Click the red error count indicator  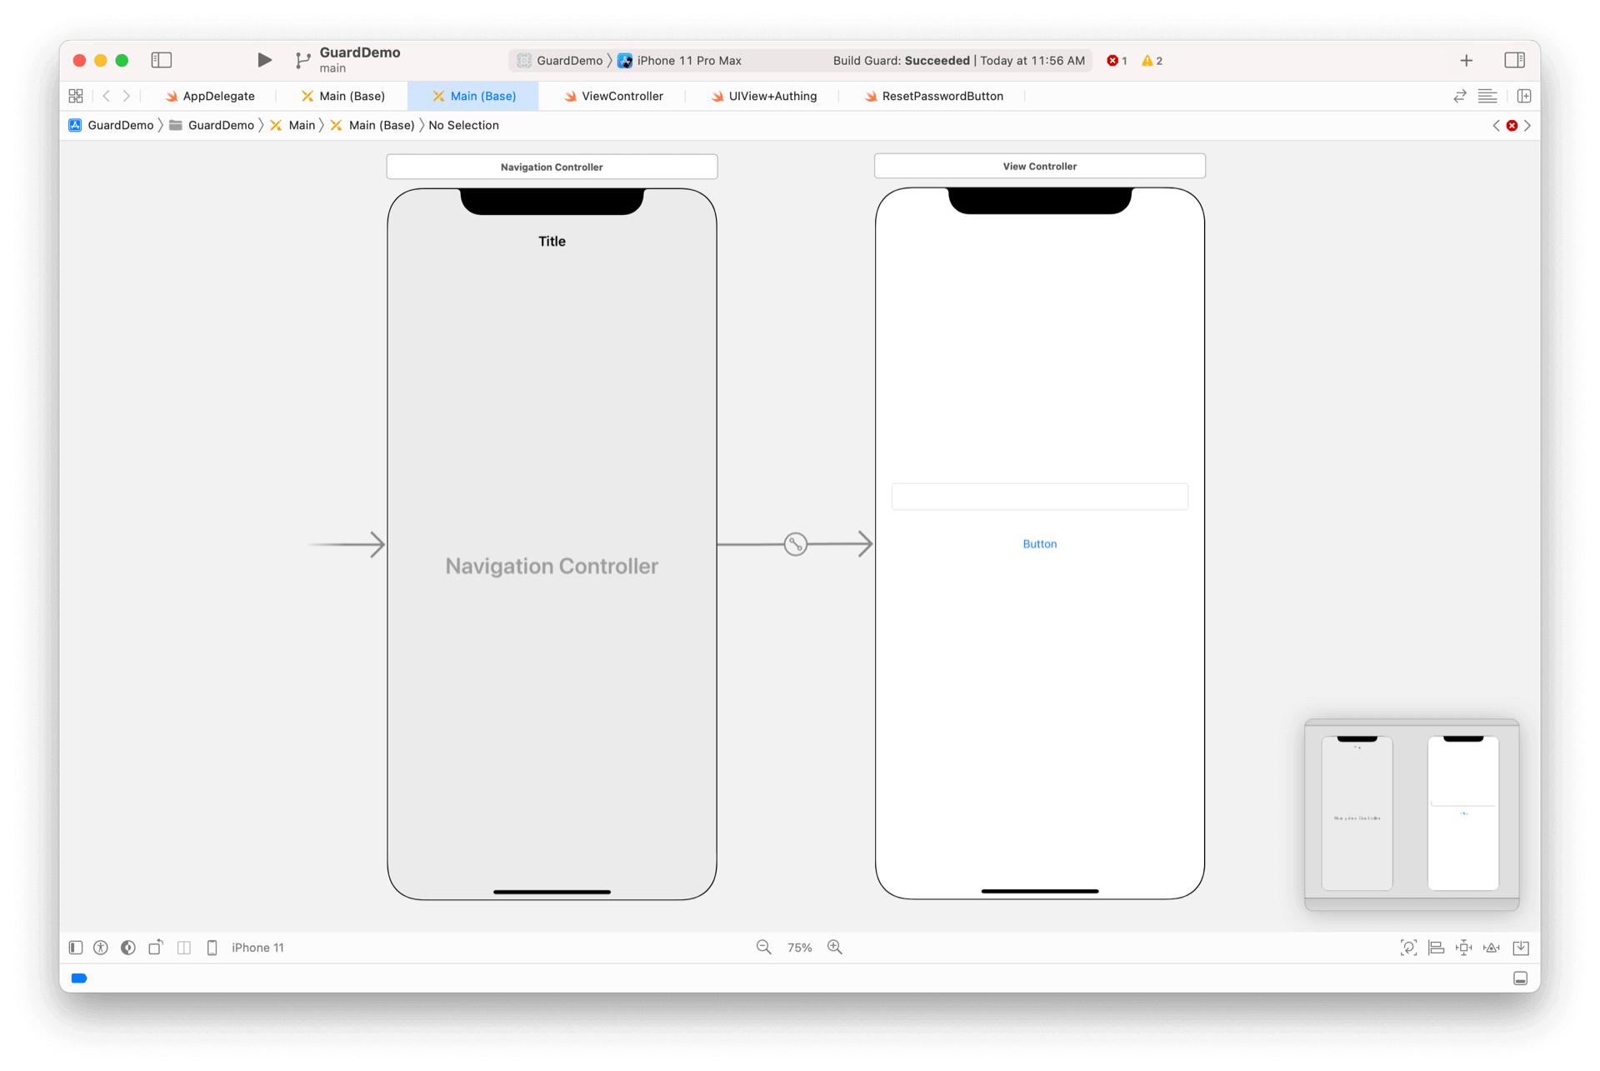pyautogui.click(x=1117, y=61)
